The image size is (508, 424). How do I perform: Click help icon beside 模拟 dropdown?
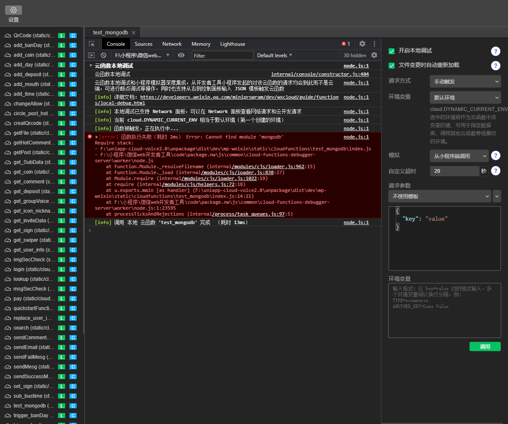click(x=496, y=155)
